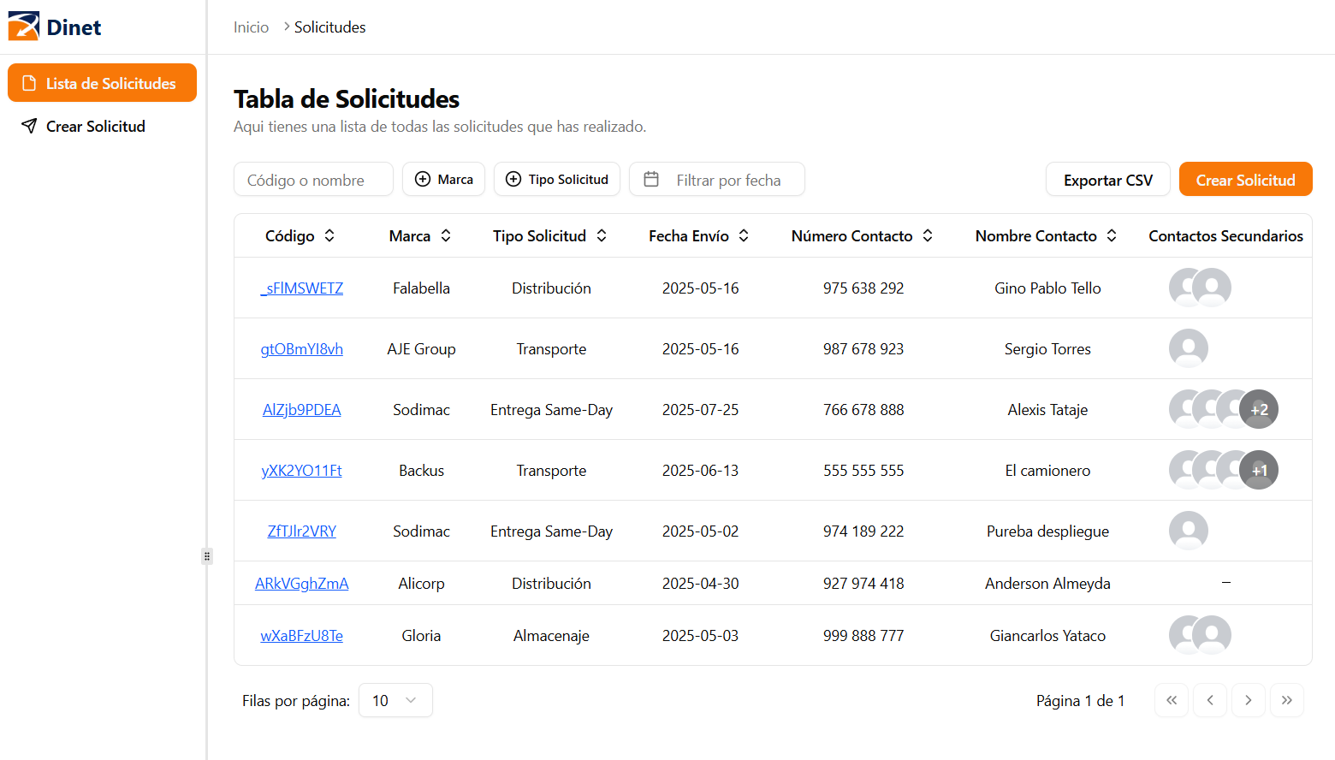Toggle sorting on the Código column
Viewport: 1335px width, 760px height.
[329, 235]
